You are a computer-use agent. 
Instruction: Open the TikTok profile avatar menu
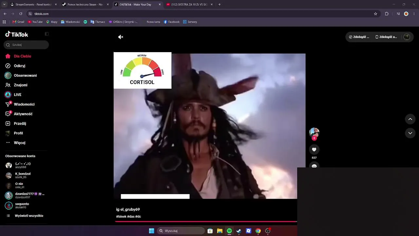click(407, 37)
